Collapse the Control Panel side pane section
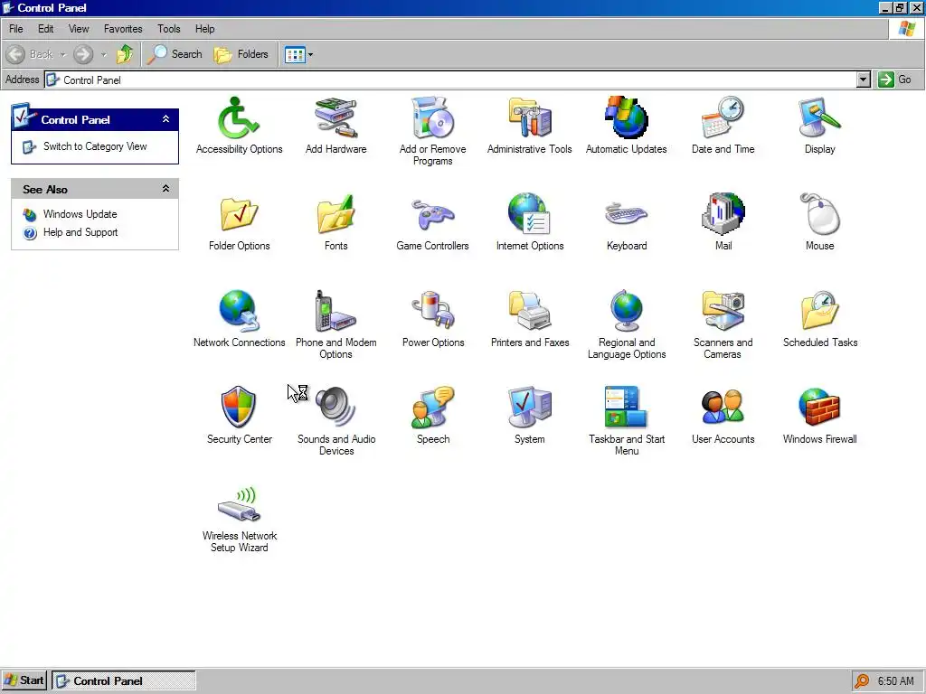Screen dimensions: 926x694 [x=166, y=119]
